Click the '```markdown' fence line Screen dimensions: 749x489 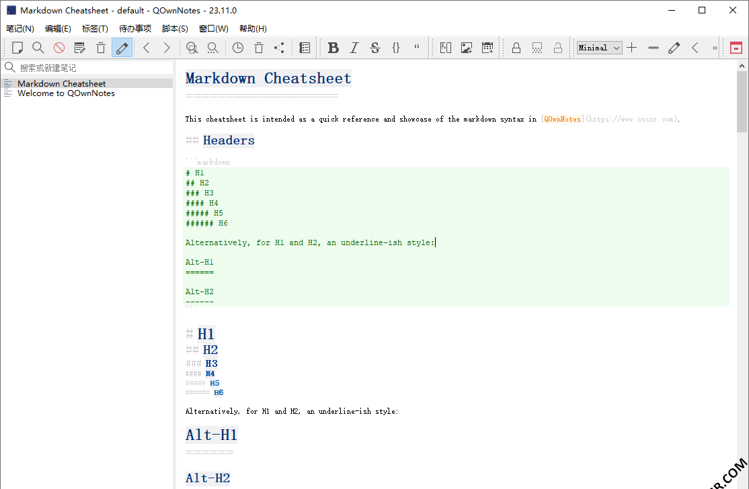tap(208, 162)
